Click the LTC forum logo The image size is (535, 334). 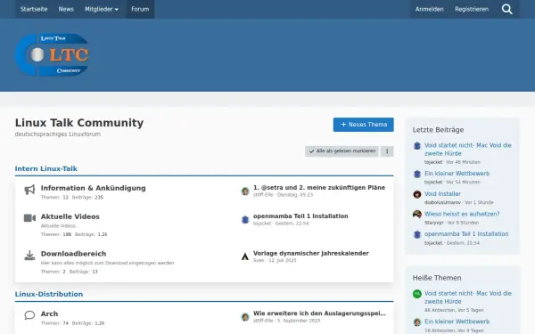coord(53,54)
